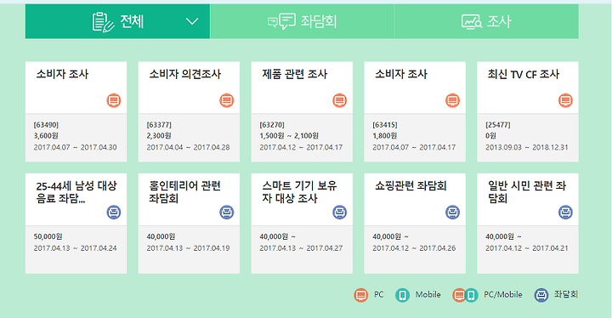Click PC icon on 제품 관련 조사 card
Viewport: 612px width, 318px height.
point(339,100)
